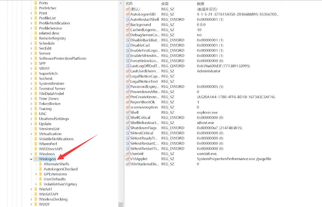
Task: Select the scremoveoption value name
Action: 144,107
